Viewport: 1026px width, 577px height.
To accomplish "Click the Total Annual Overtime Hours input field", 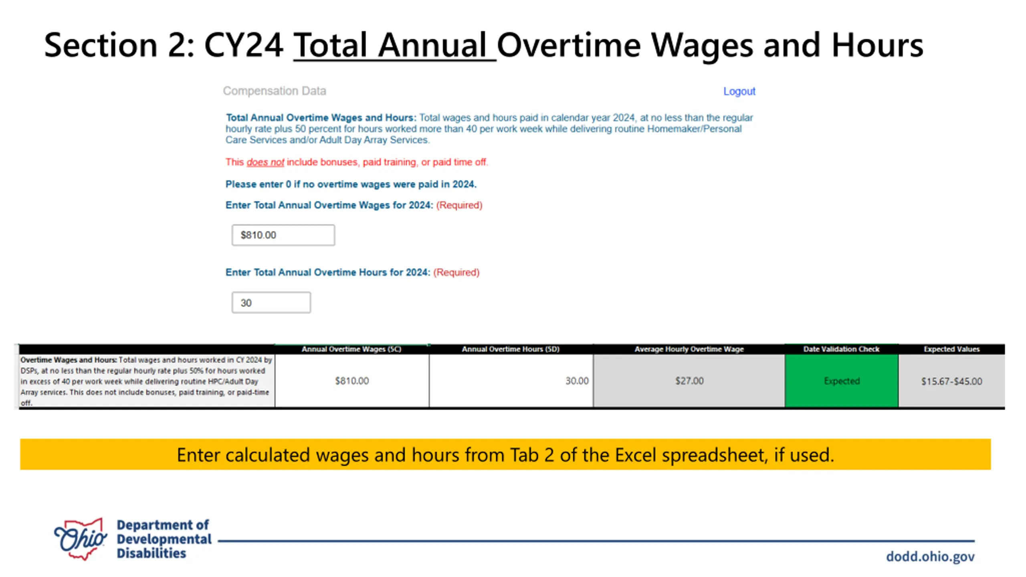I will pos(271,303).
